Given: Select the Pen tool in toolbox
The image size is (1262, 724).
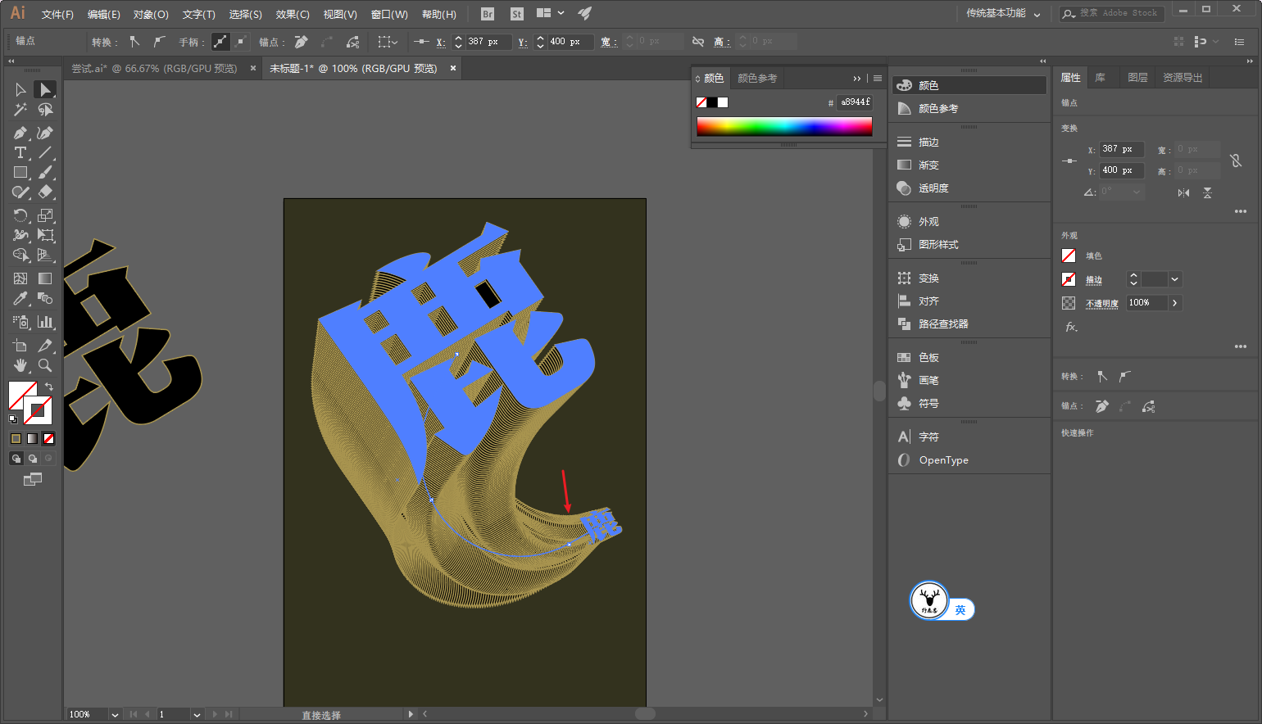Looking at the screenshot, I should pyautogui.click(x=20, y=133).
